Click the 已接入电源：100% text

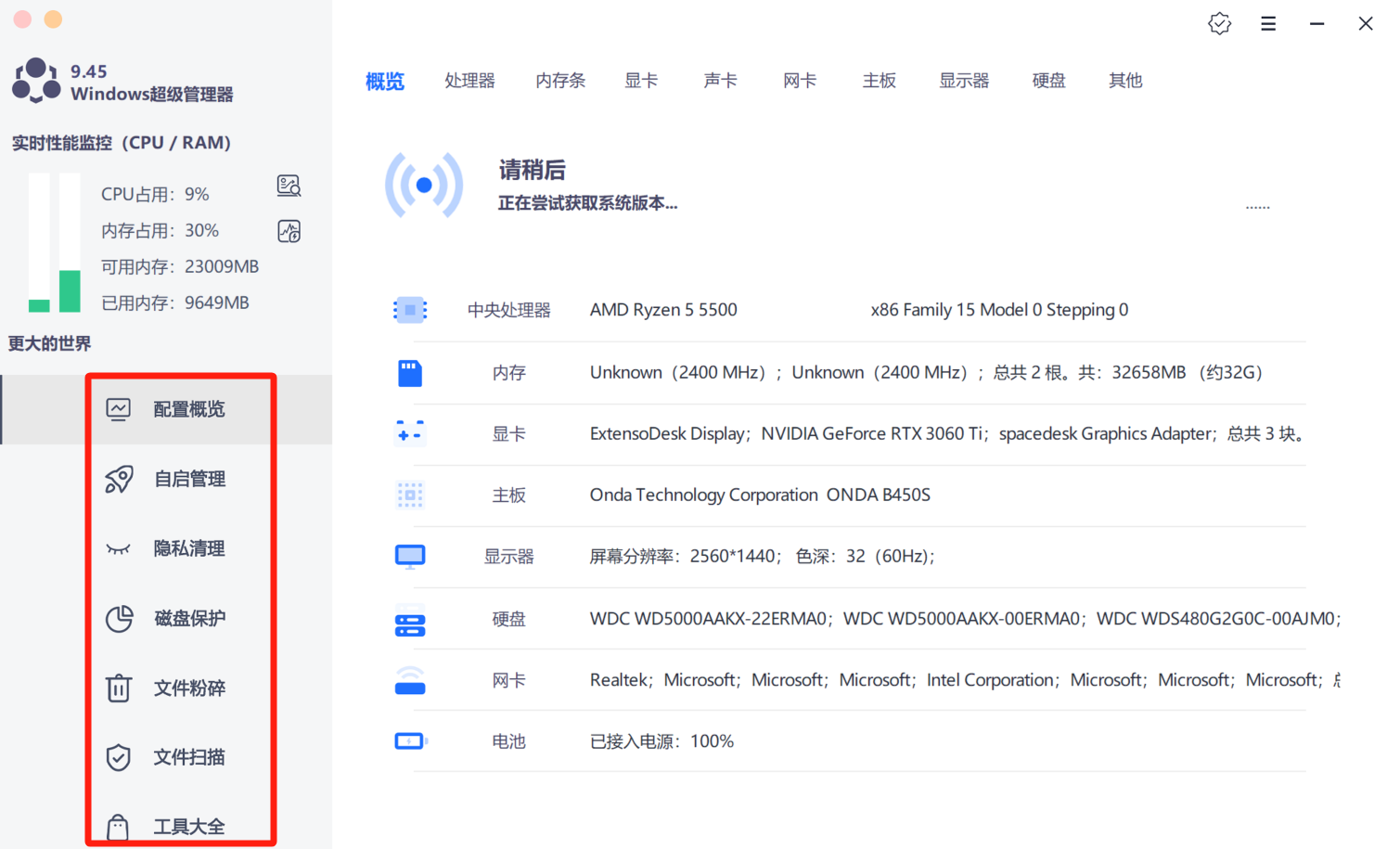[661, 741]
